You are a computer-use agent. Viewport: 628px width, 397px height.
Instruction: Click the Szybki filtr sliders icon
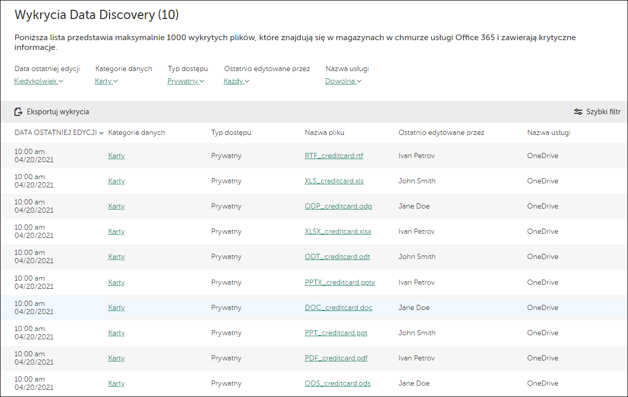579,112
